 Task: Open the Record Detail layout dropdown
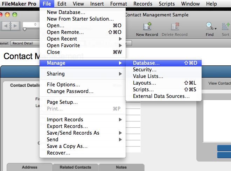click(25, 43)
